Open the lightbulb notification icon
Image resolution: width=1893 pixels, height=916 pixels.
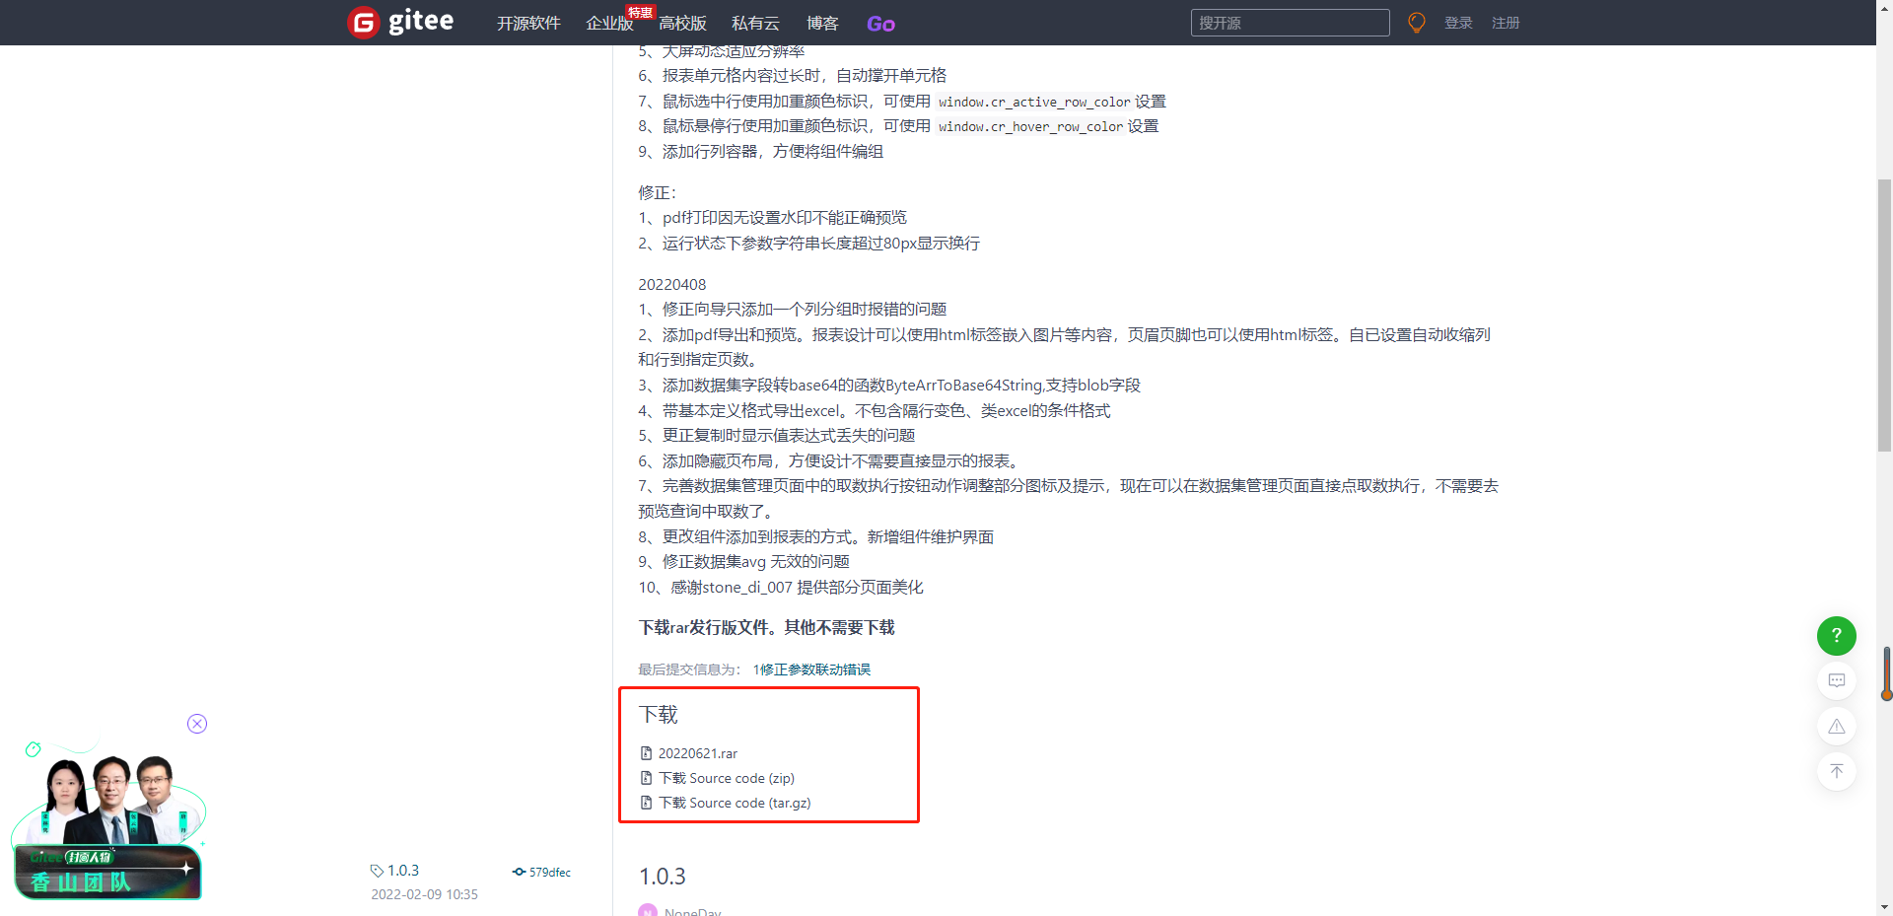pyautogui.click(x=1417, y=23)
